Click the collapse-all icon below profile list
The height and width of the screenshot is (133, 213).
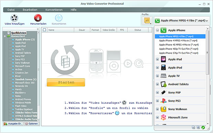193,127
